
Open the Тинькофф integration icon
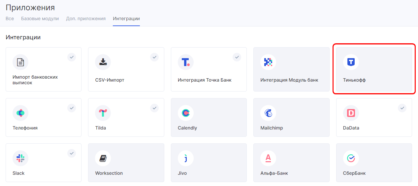click(351, 62)
